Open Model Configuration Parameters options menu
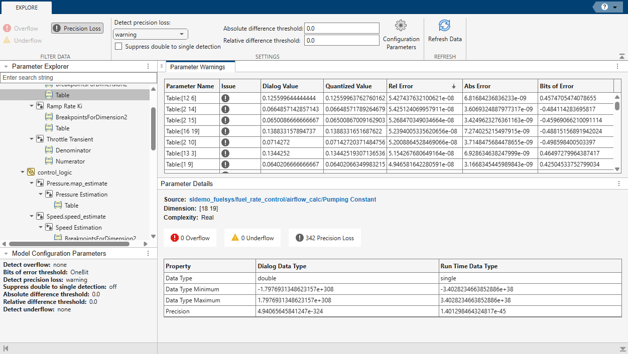The width and height of the screenshot is (628, 354). [148, 253]
